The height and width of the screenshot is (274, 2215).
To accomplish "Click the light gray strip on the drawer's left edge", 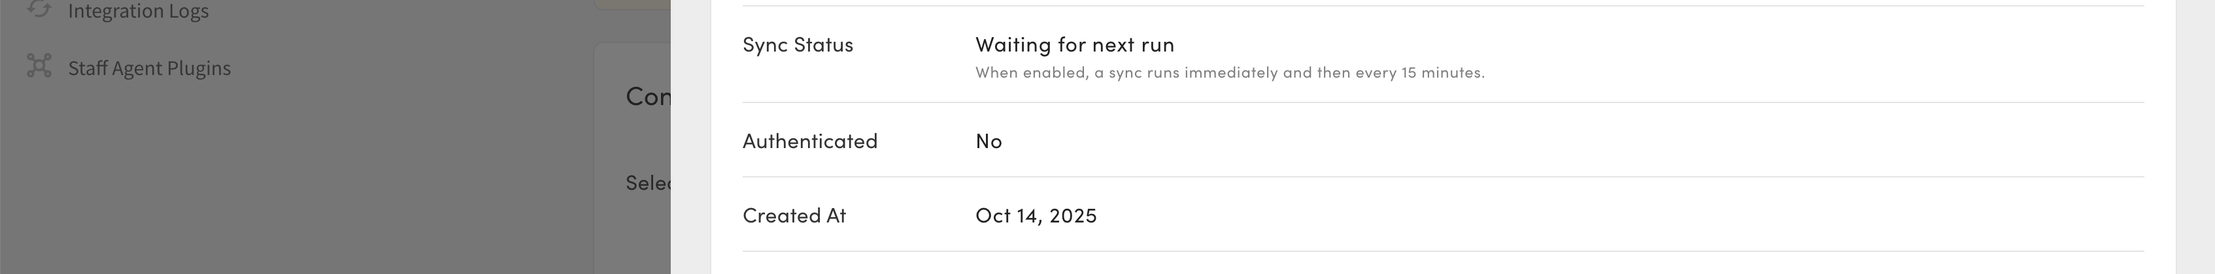I will tap(690, 138).
